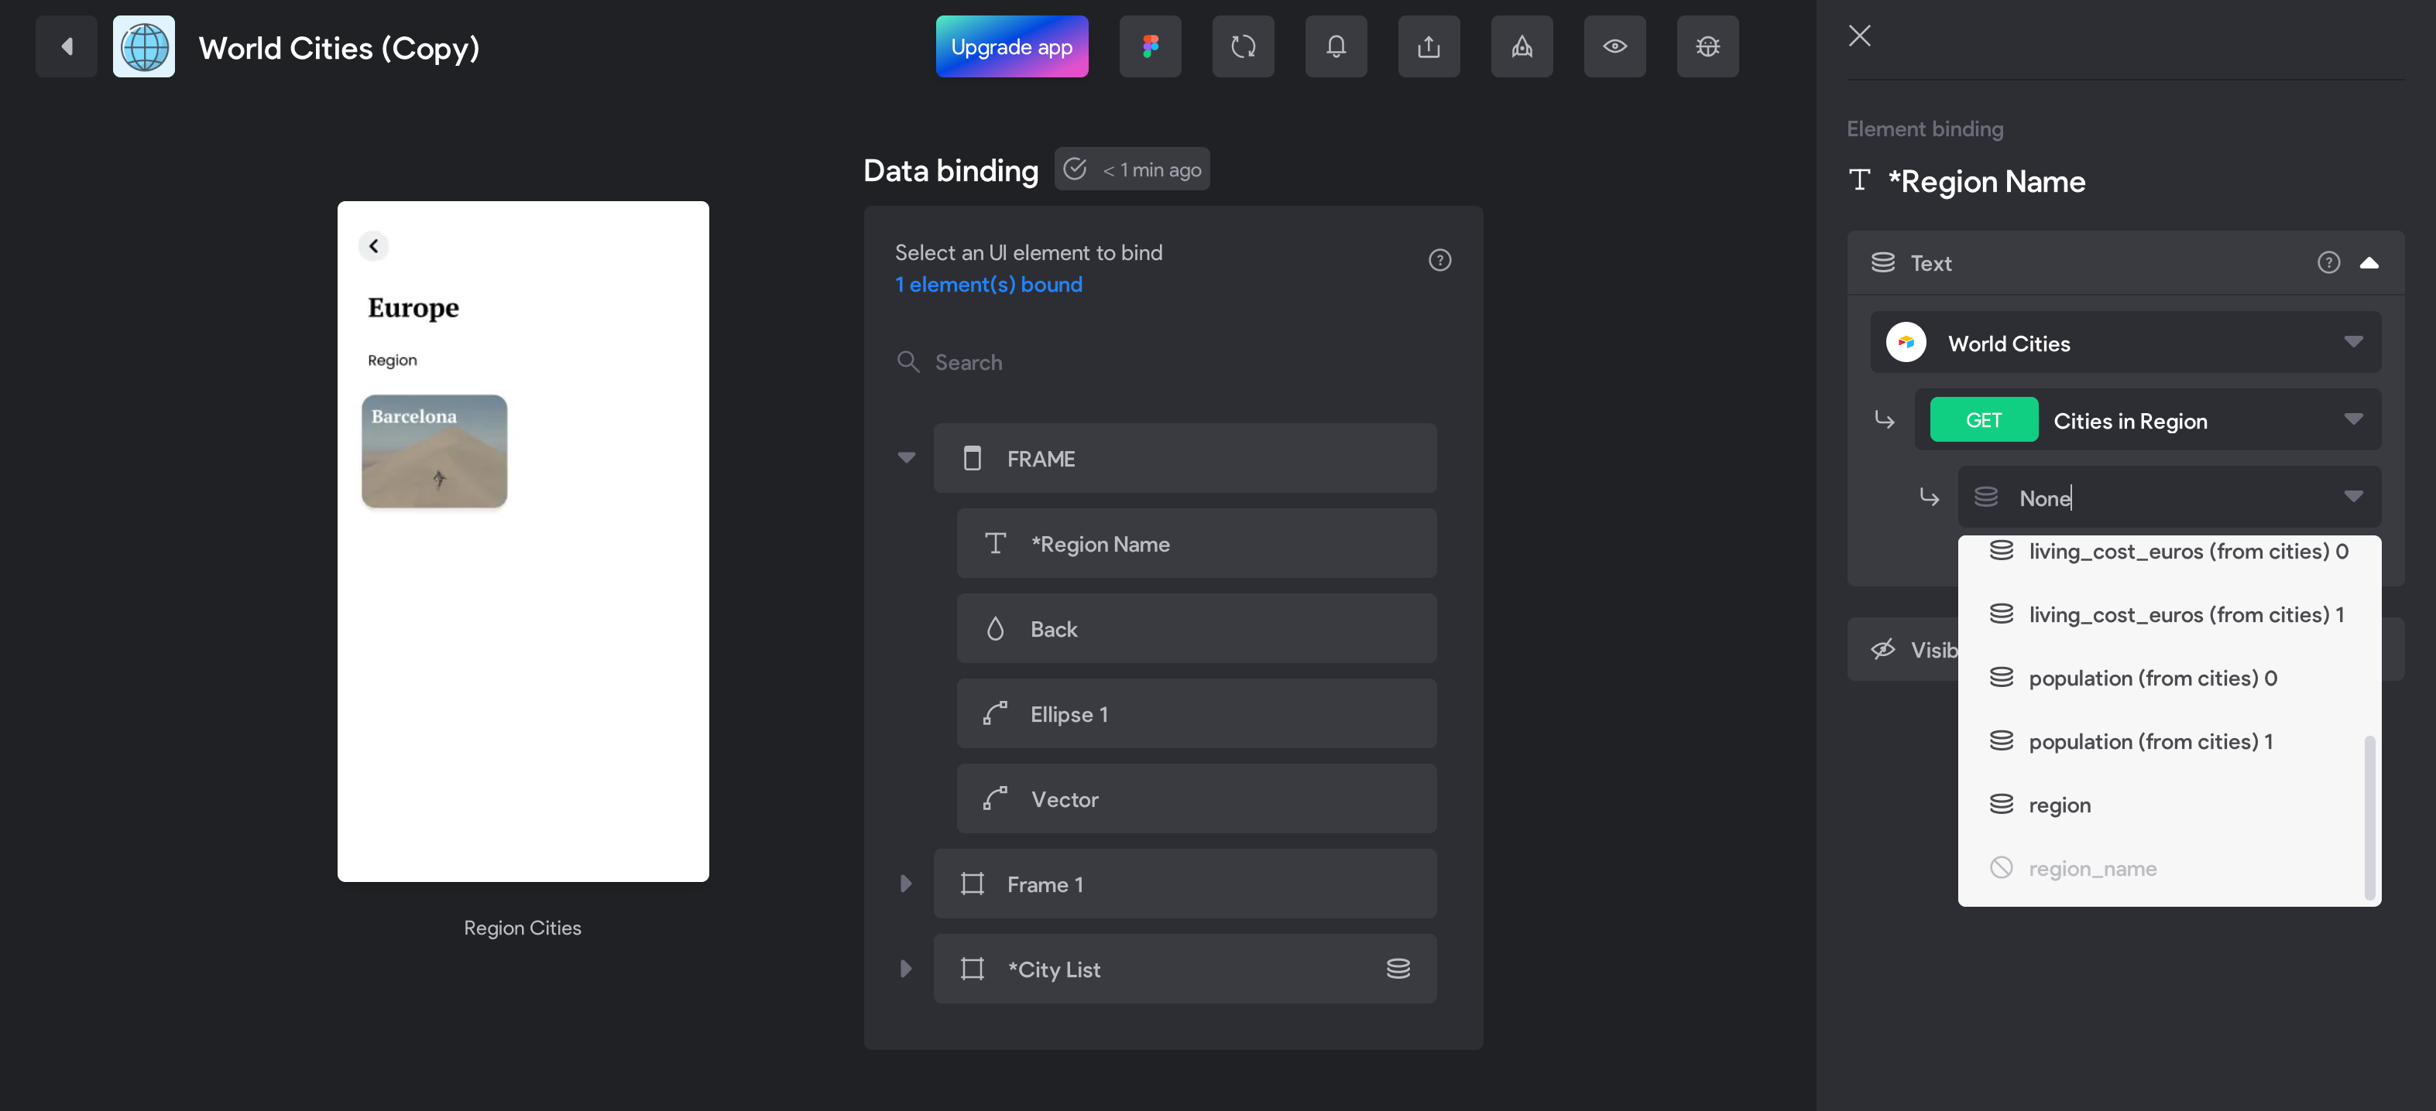Click the help icon in Text section
The image size is (2436, 1111).
coord(2328,262)
